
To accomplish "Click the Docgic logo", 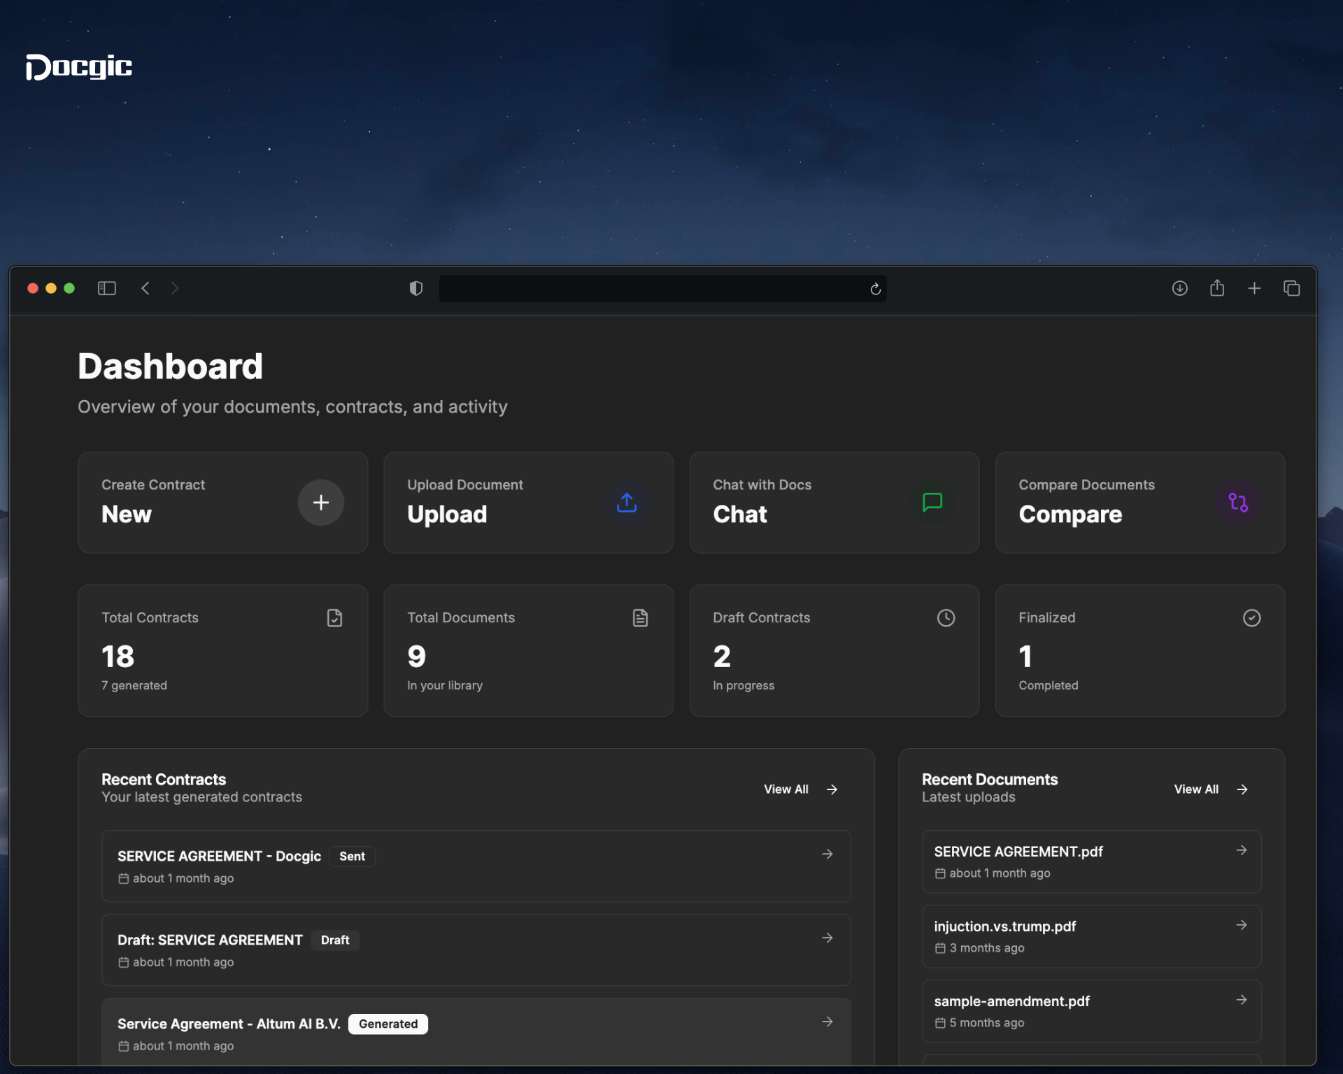I will [x=78, y=66].
